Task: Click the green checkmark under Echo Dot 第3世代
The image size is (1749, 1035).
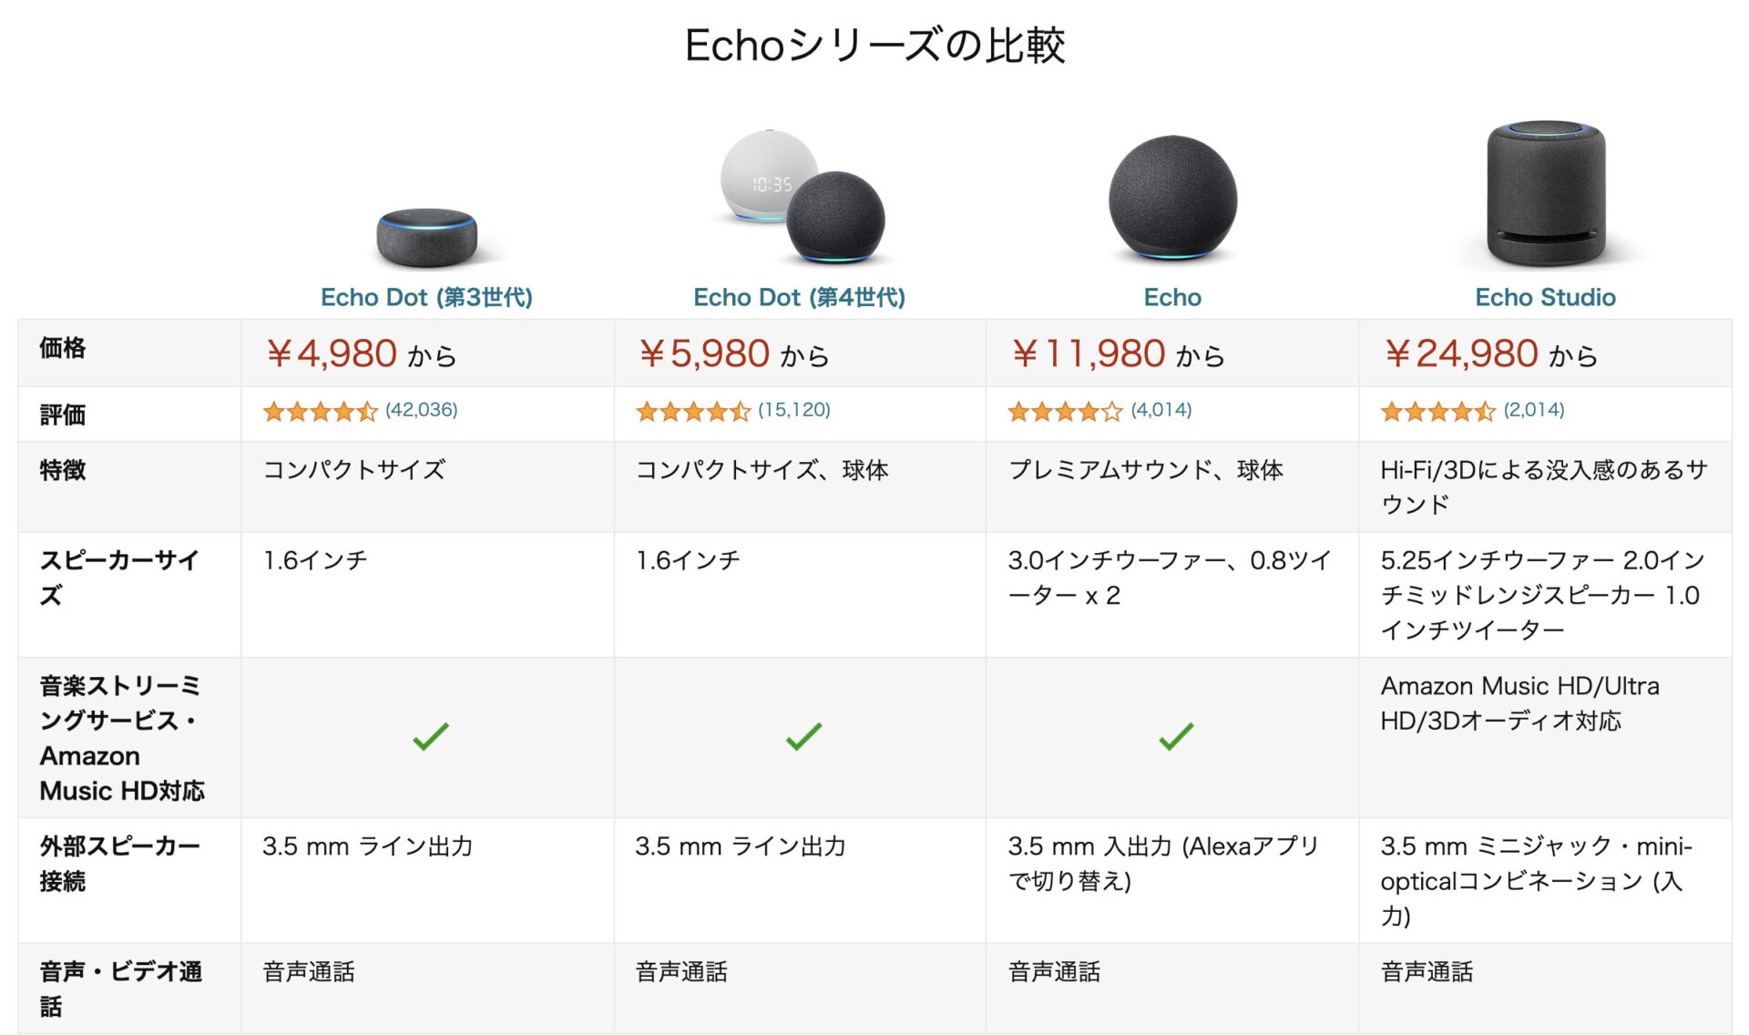Action: [431, 736]
